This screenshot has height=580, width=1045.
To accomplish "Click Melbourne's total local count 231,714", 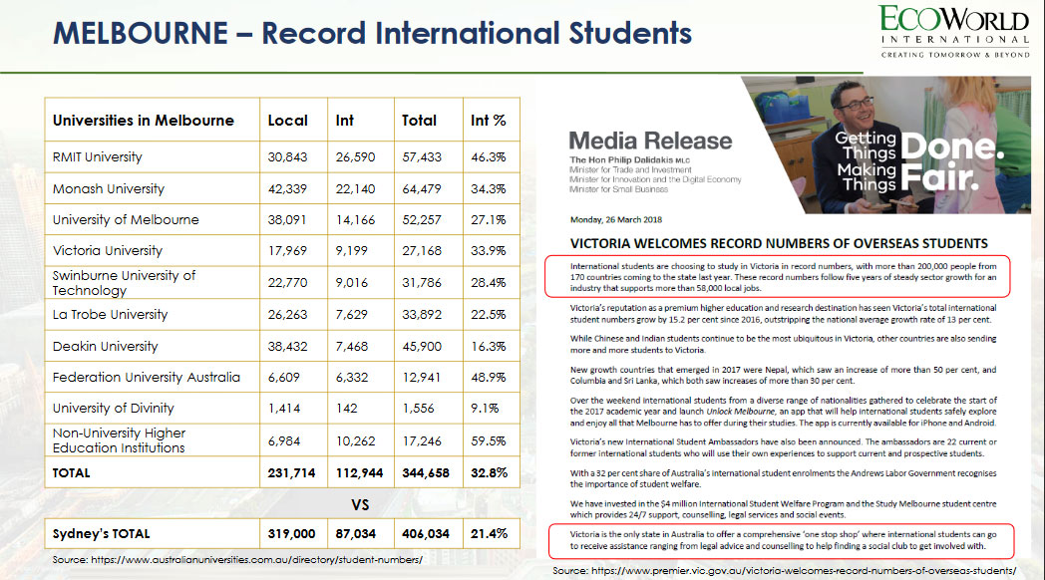I will coord(292,473).
